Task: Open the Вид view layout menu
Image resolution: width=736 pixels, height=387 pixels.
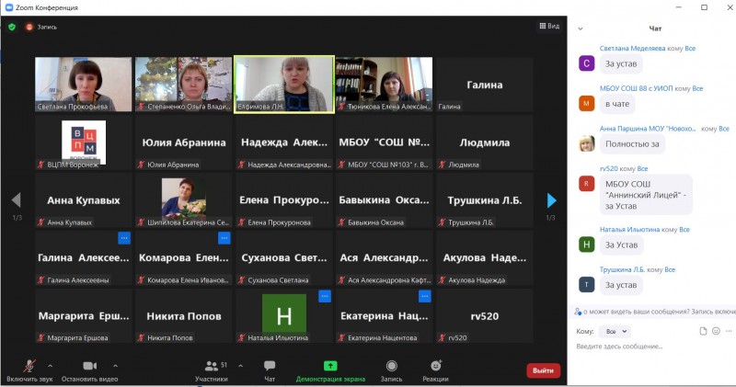Action: [548, 27]
